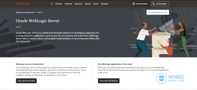Click Learn about the features button

[109, 81]
